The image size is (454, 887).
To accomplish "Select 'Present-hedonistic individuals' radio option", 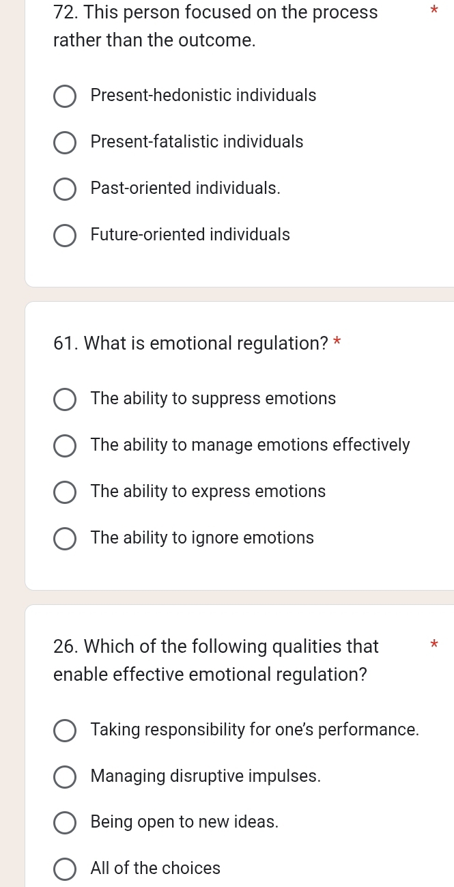I will tap(65, 96).
